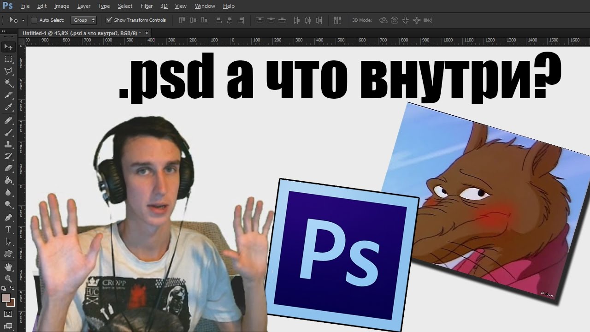Screen dimensions: 590x332
Task: Select the Brush tool
Action: (x=8, y=132)
